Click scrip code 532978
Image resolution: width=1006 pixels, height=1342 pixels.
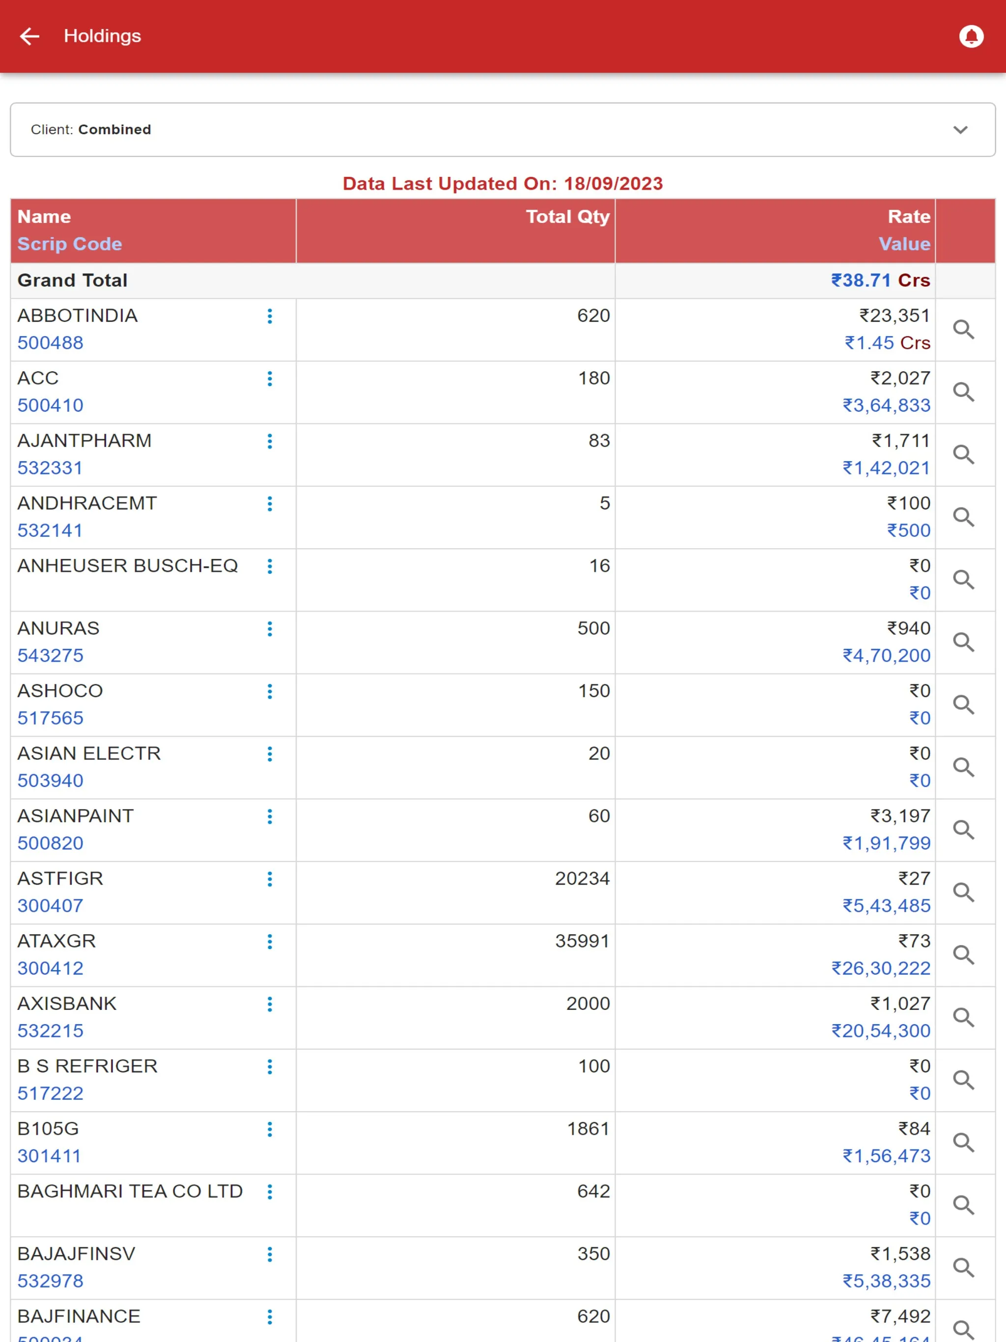(51, 1281)
